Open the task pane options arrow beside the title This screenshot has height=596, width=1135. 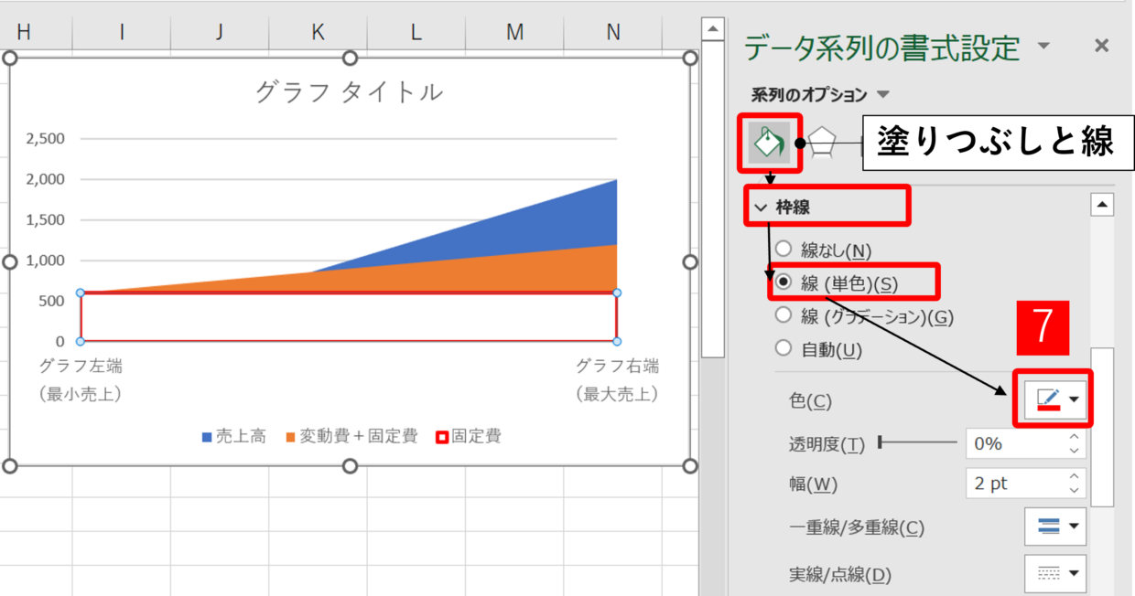(x=1043, y=47)
